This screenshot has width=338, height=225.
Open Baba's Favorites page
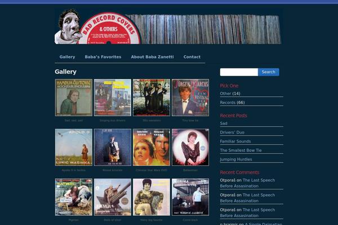click(x=103, y=57)
